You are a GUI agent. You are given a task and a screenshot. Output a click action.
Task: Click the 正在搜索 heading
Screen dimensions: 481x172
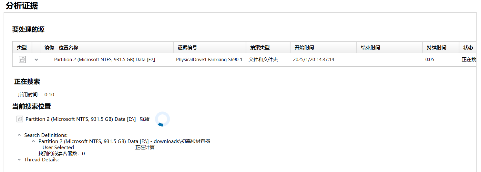click(27, 82)
